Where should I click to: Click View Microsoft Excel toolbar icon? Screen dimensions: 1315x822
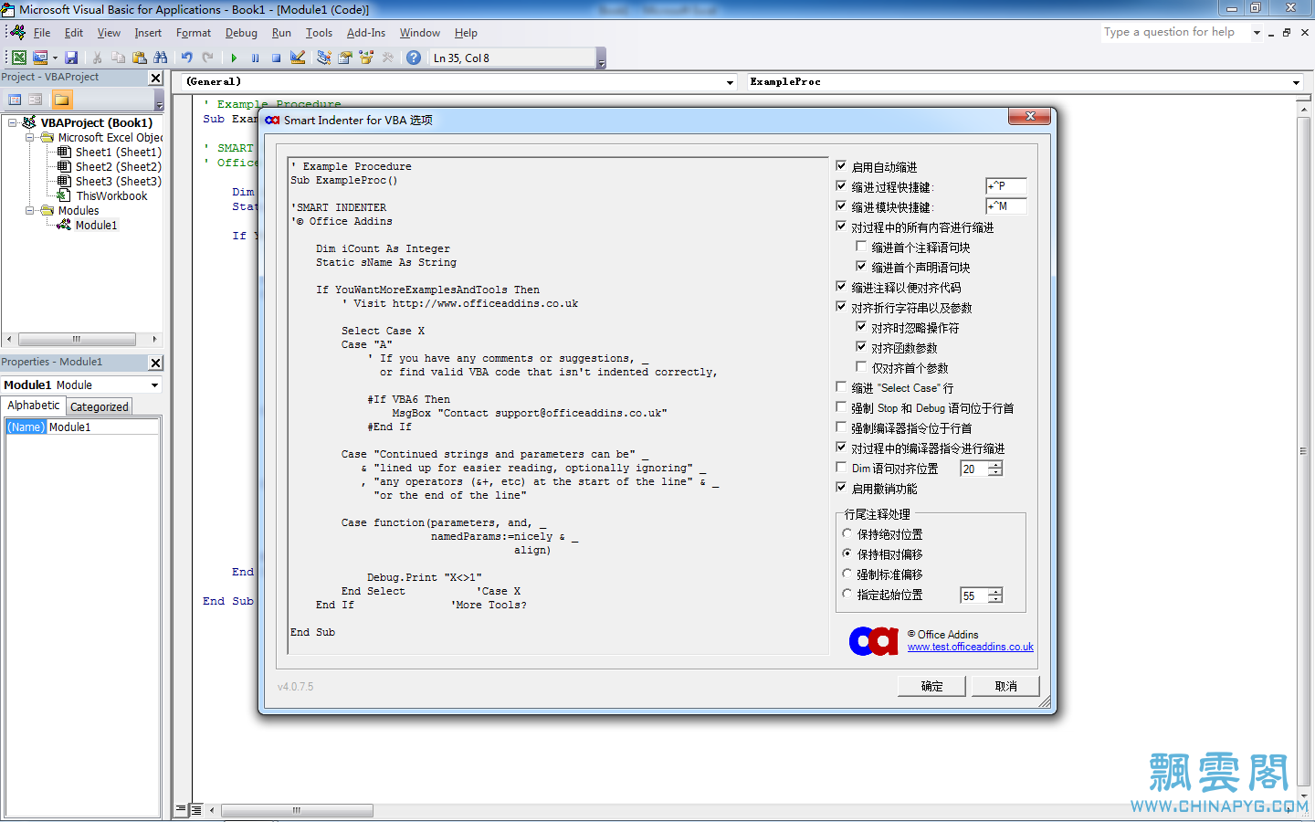(x=18, y=58)
